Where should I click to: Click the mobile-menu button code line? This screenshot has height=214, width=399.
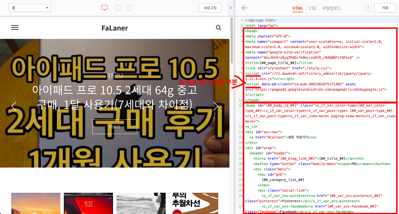pos(322,164)
